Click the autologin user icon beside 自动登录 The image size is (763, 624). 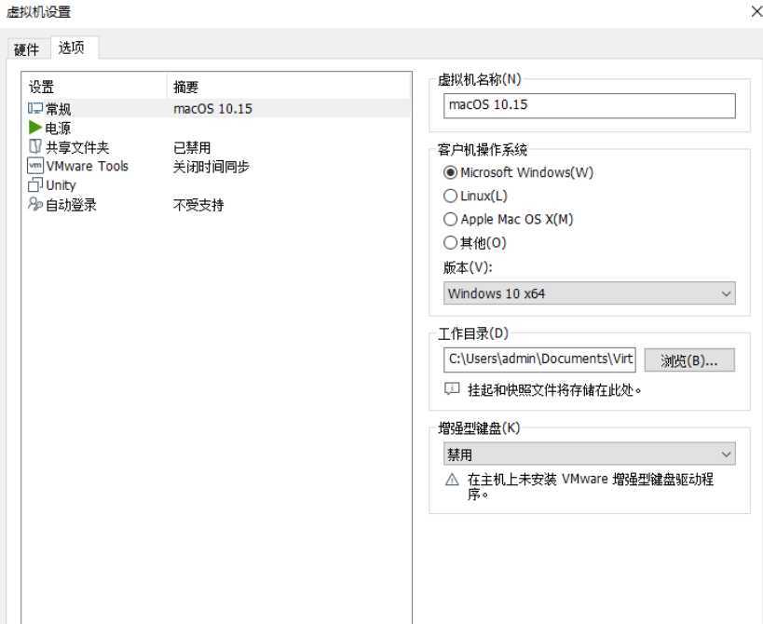[35, 204]
